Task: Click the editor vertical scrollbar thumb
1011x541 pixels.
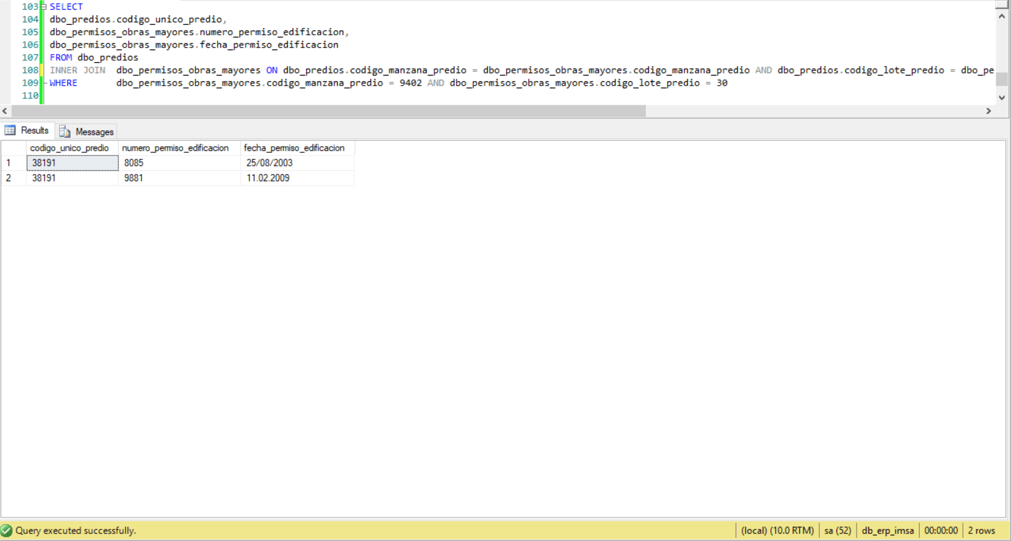Action: [1002, 79]
